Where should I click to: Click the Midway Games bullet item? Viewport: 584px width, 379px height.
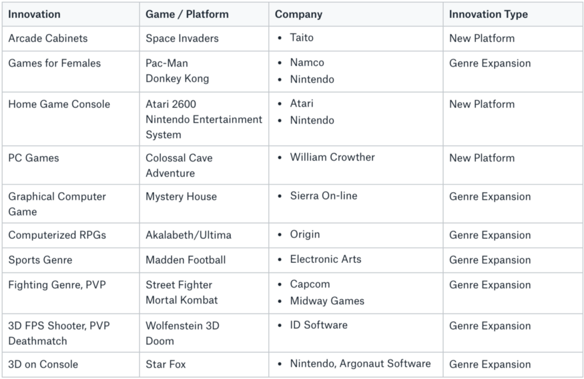[x=327, y=301]
